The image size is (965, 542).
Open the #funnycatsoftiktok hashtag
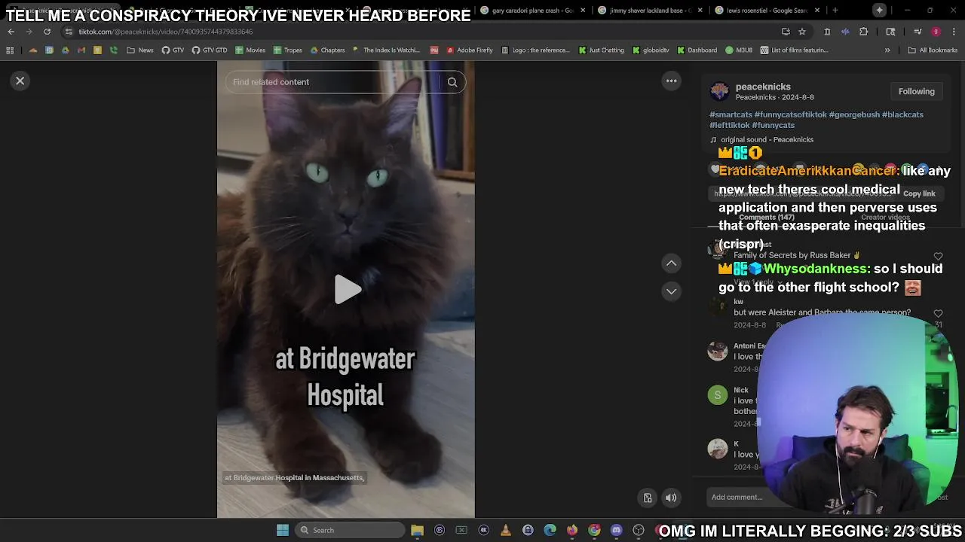[x=790, y=114]
